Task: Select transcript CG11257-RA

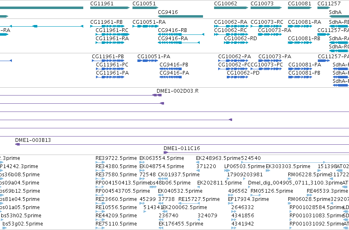Action: (324, 34)
